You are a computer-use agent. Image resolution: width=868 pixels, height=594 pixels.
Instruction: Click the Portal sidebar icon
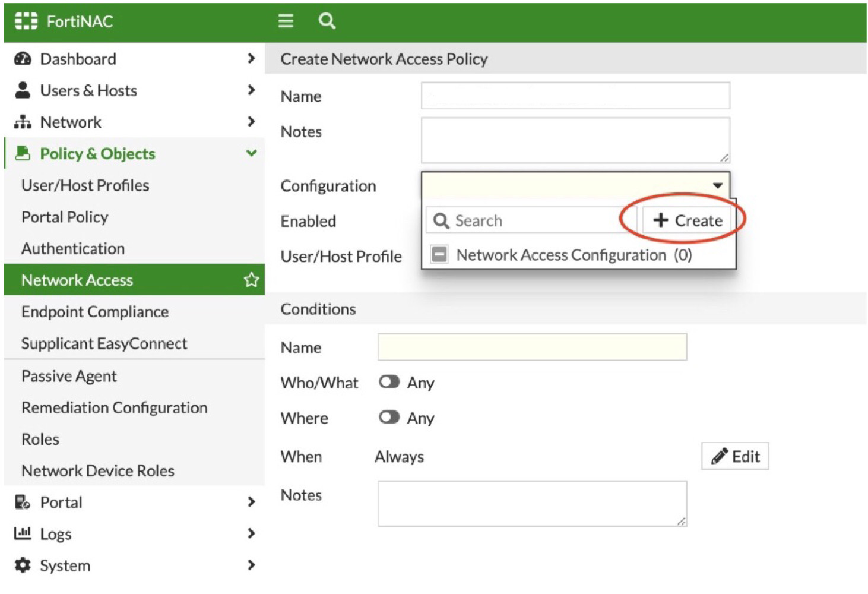tap(23, 502)
